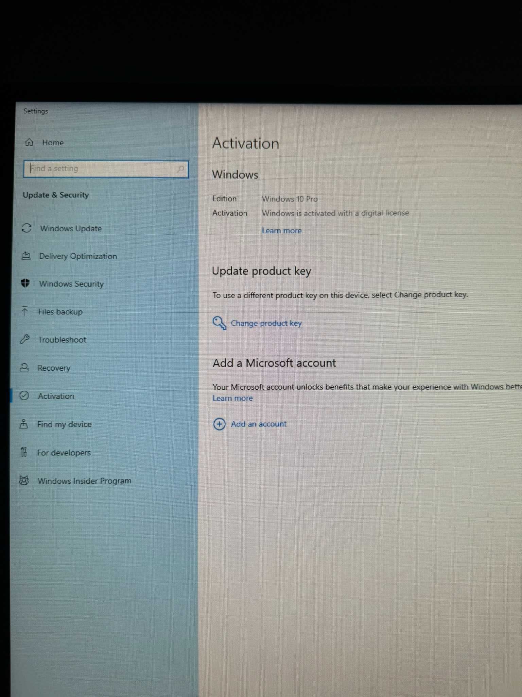The width and height of the screenshot is (522, 697).
Task: Click 'Your Microsoft account unlocks benefits' text
Action: [367, 387]
